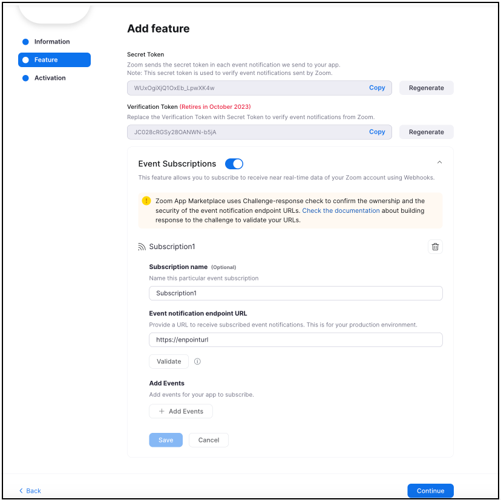The height and width of the screenshot is (500, 501).
Task: Select the Feature step in the sidebar
Action: [54, 59]
